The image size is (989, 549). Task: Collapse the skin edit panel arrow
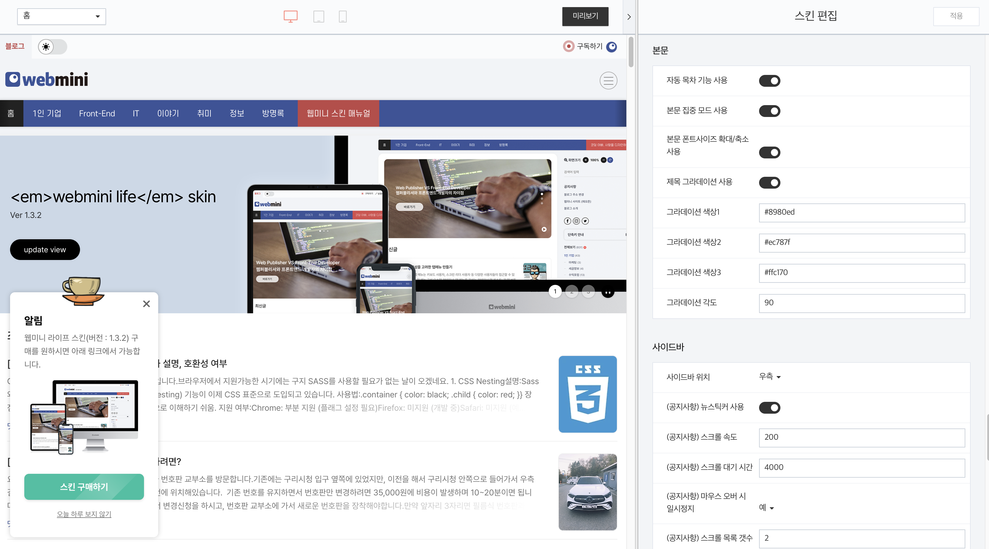tap(629, 17)
